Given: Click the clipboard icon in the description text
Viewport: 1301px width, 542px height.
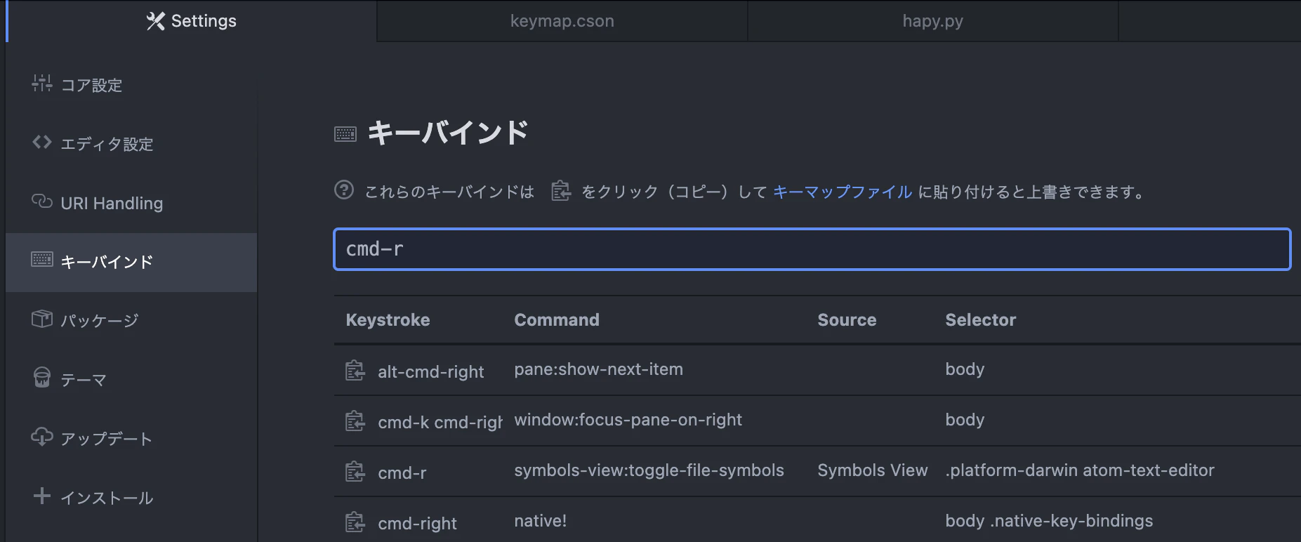Looking at the screenshot, I should click(561, 190).
